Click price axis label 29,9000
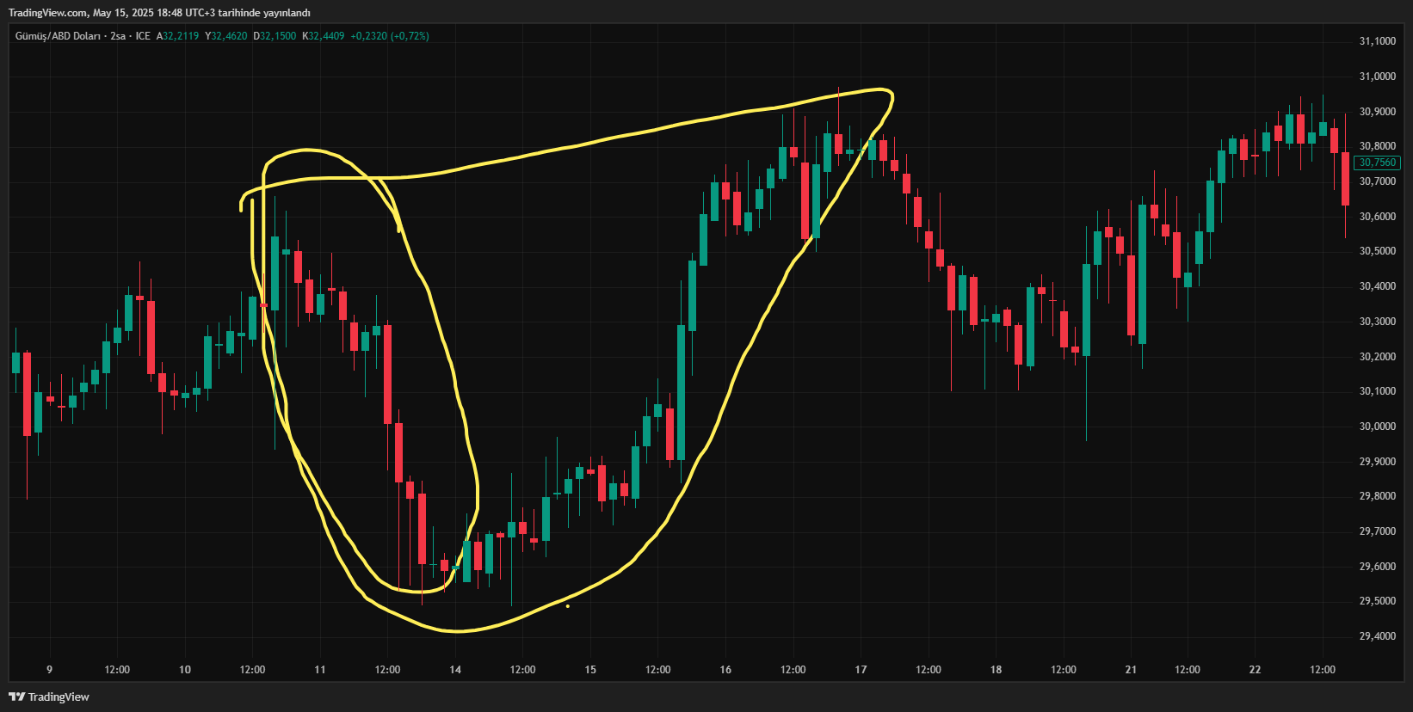The image size is (1413, 712). 1378,462
